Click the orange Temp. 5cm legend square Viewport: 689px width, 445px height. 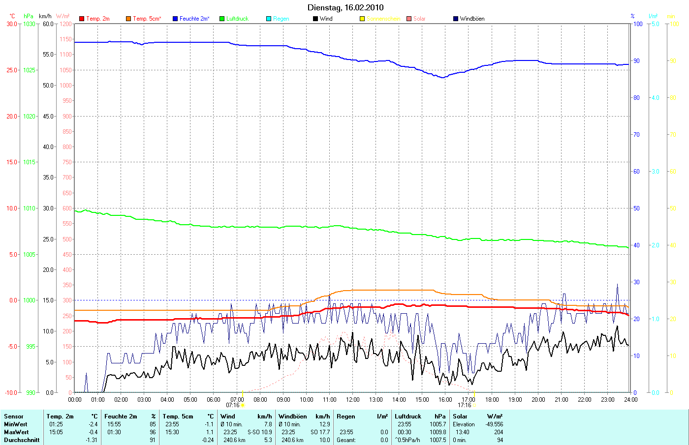pyautogui.click(x=128, y=19)
